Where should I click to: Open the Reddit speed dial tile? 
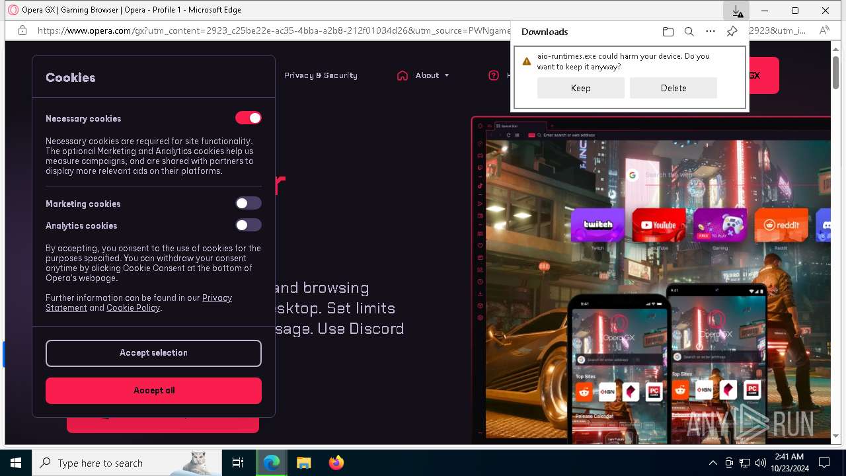(x=781, y=225)
